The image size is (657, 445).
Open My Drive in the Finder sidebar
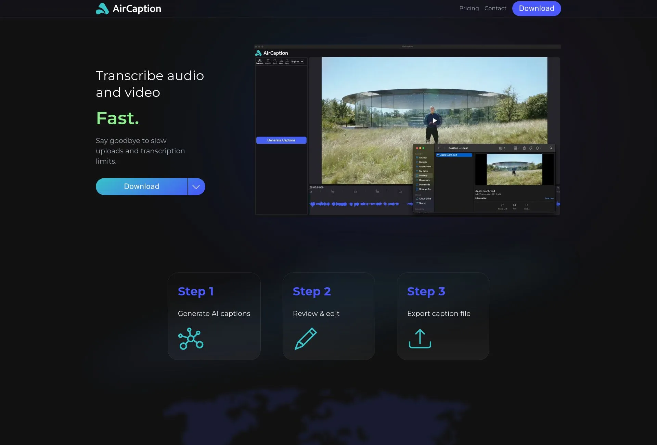point(422,171)
